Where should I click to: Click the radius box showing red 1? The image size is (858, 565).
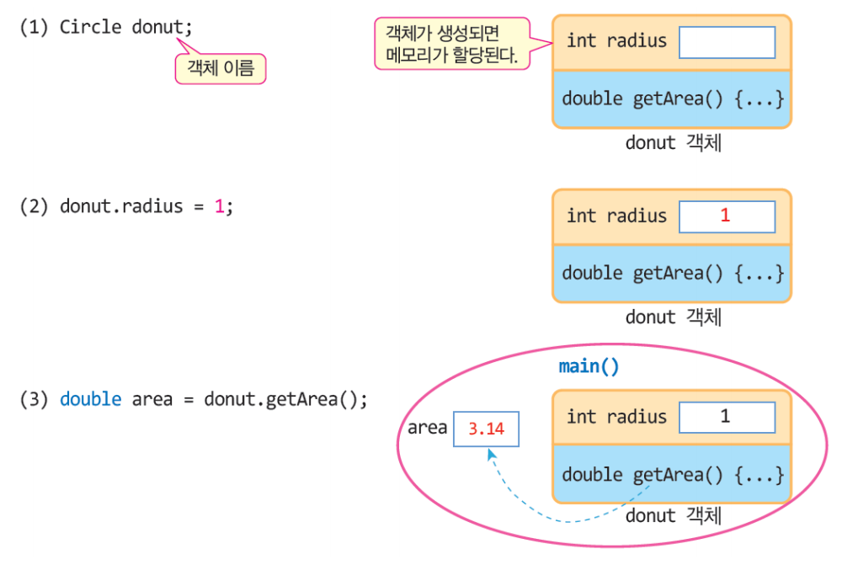pyautogui.click(x=727, y=216)
